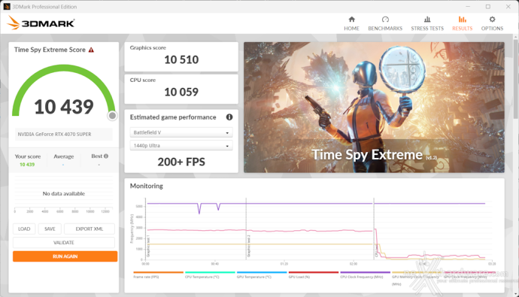519x297 pixels.
Task: Click the SAVE button
Action: (x=50, y=229)
